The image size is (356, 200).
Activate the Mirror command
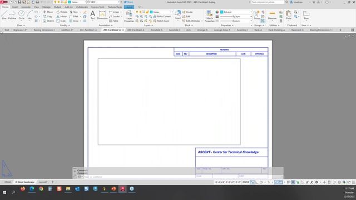(62, 16)
